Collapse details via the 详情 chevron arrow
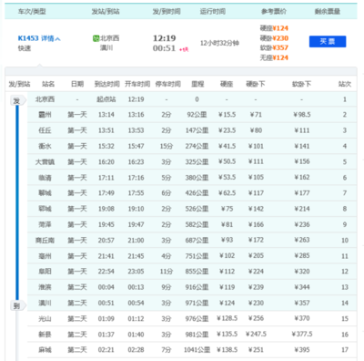The image size is (364, 361). coord(58,39)
